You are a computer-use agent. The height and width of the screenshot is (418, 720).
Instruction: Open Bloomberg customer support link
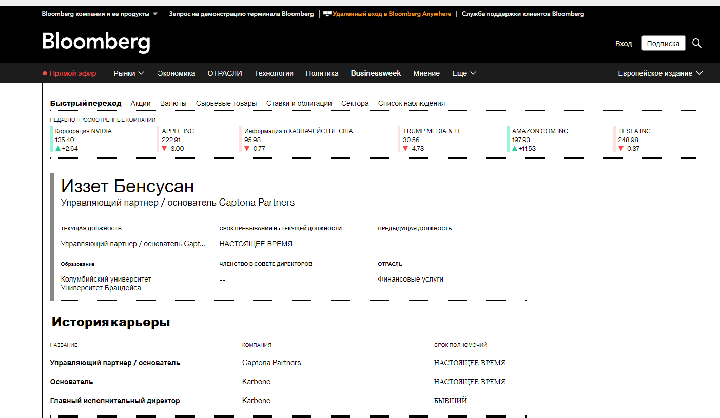523,14
